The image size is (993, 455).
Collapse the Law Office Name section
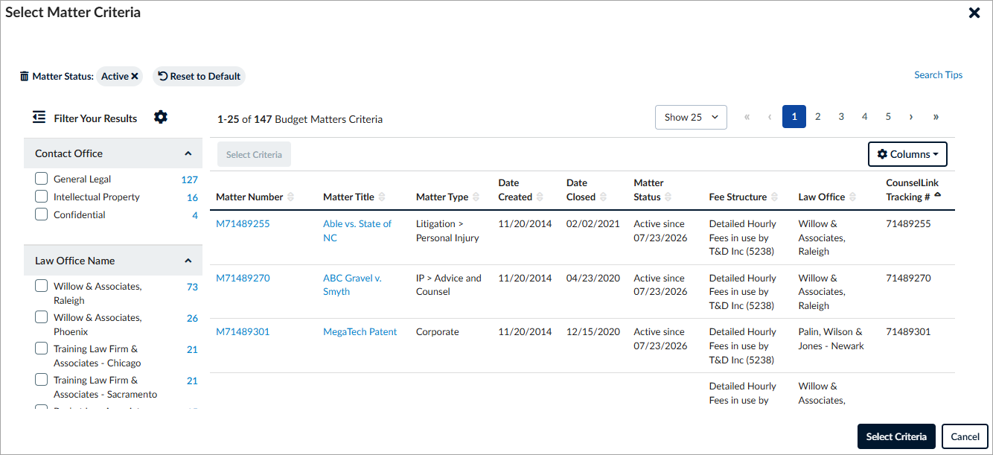pyautogui.click(x=188, y=261)
